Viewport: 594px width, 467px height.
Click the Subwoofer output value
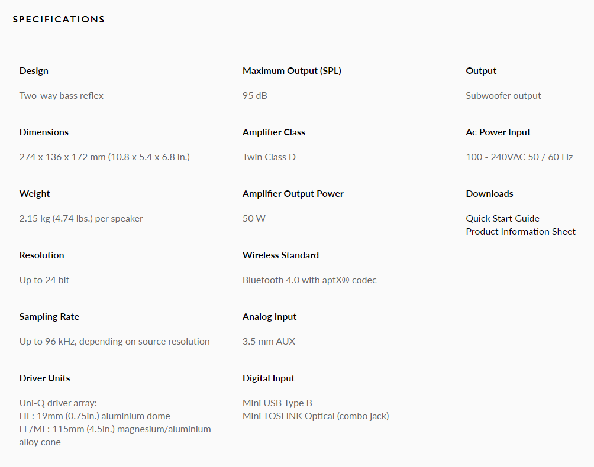click(x=503, y=96)
